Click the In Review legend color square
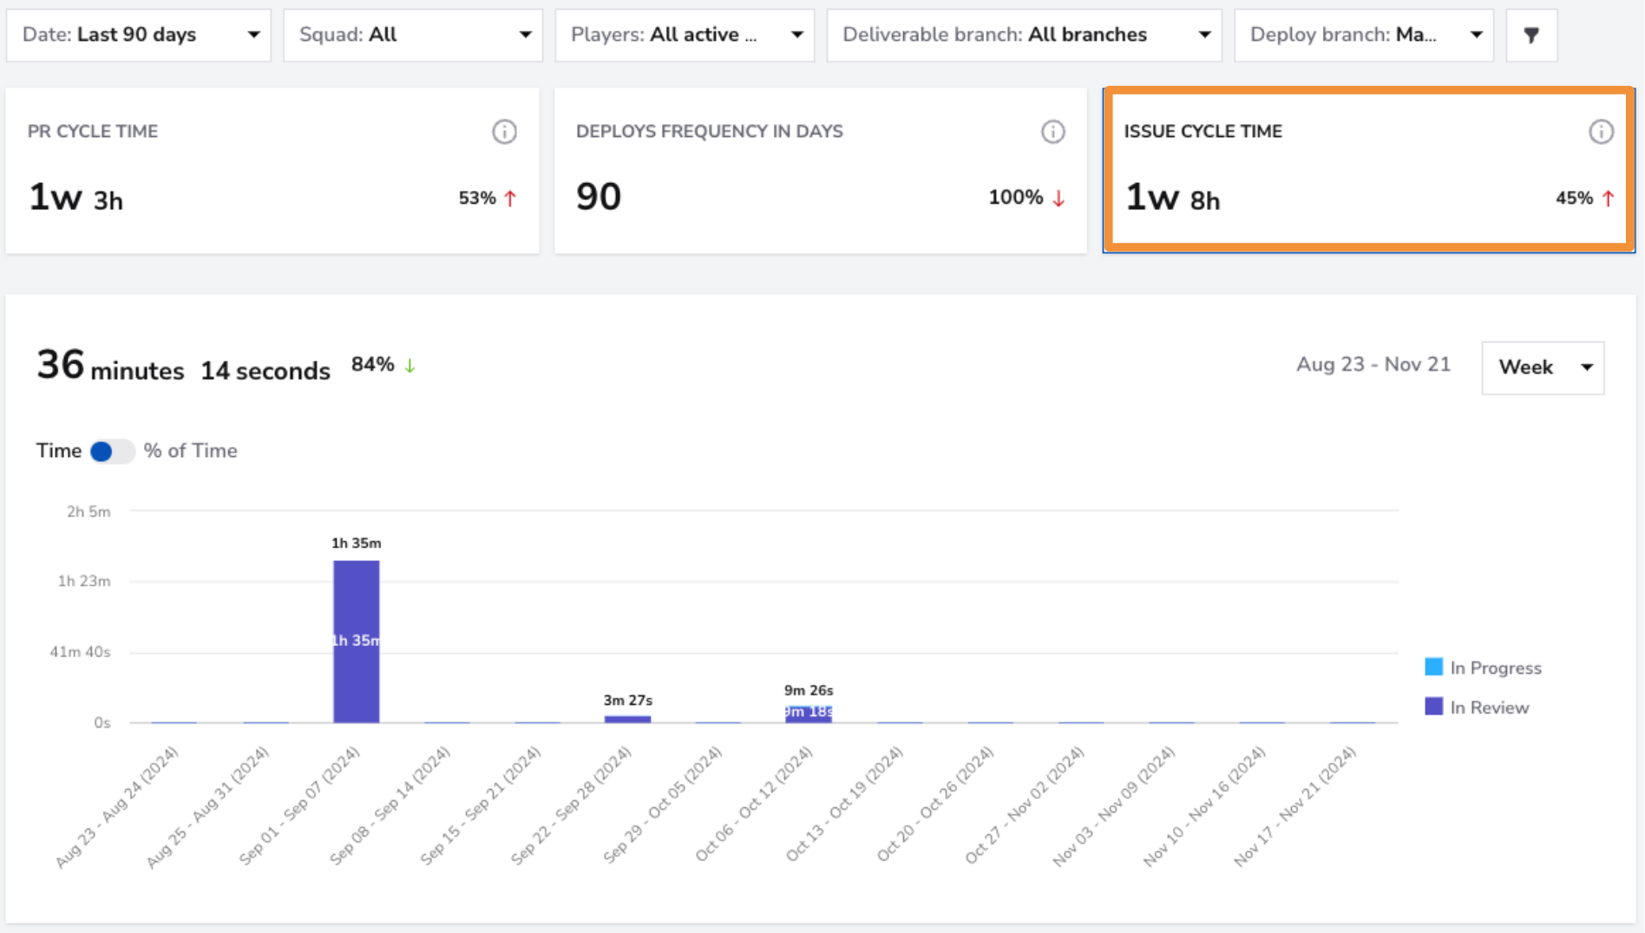 click(x=1433, y=707)
